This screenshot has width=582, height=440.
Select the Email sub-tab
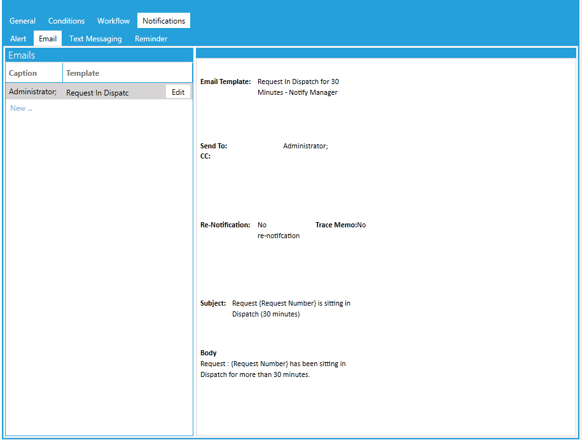47,38
